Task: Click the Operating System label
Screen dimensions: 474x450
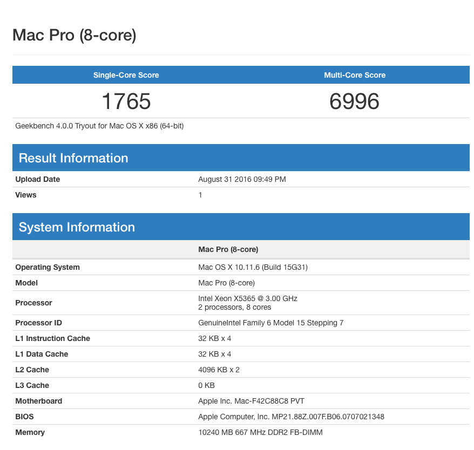Action: 48,267
